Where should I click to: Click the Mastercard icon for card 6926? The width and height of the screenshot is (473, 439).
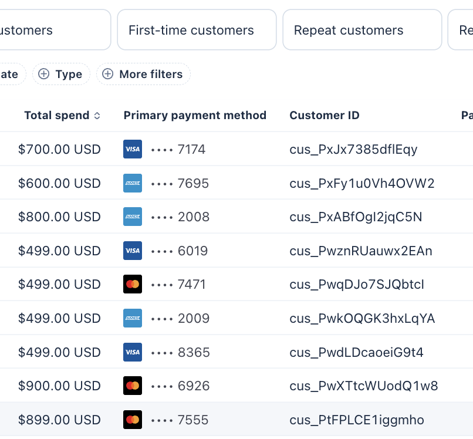tap(133, 386)
